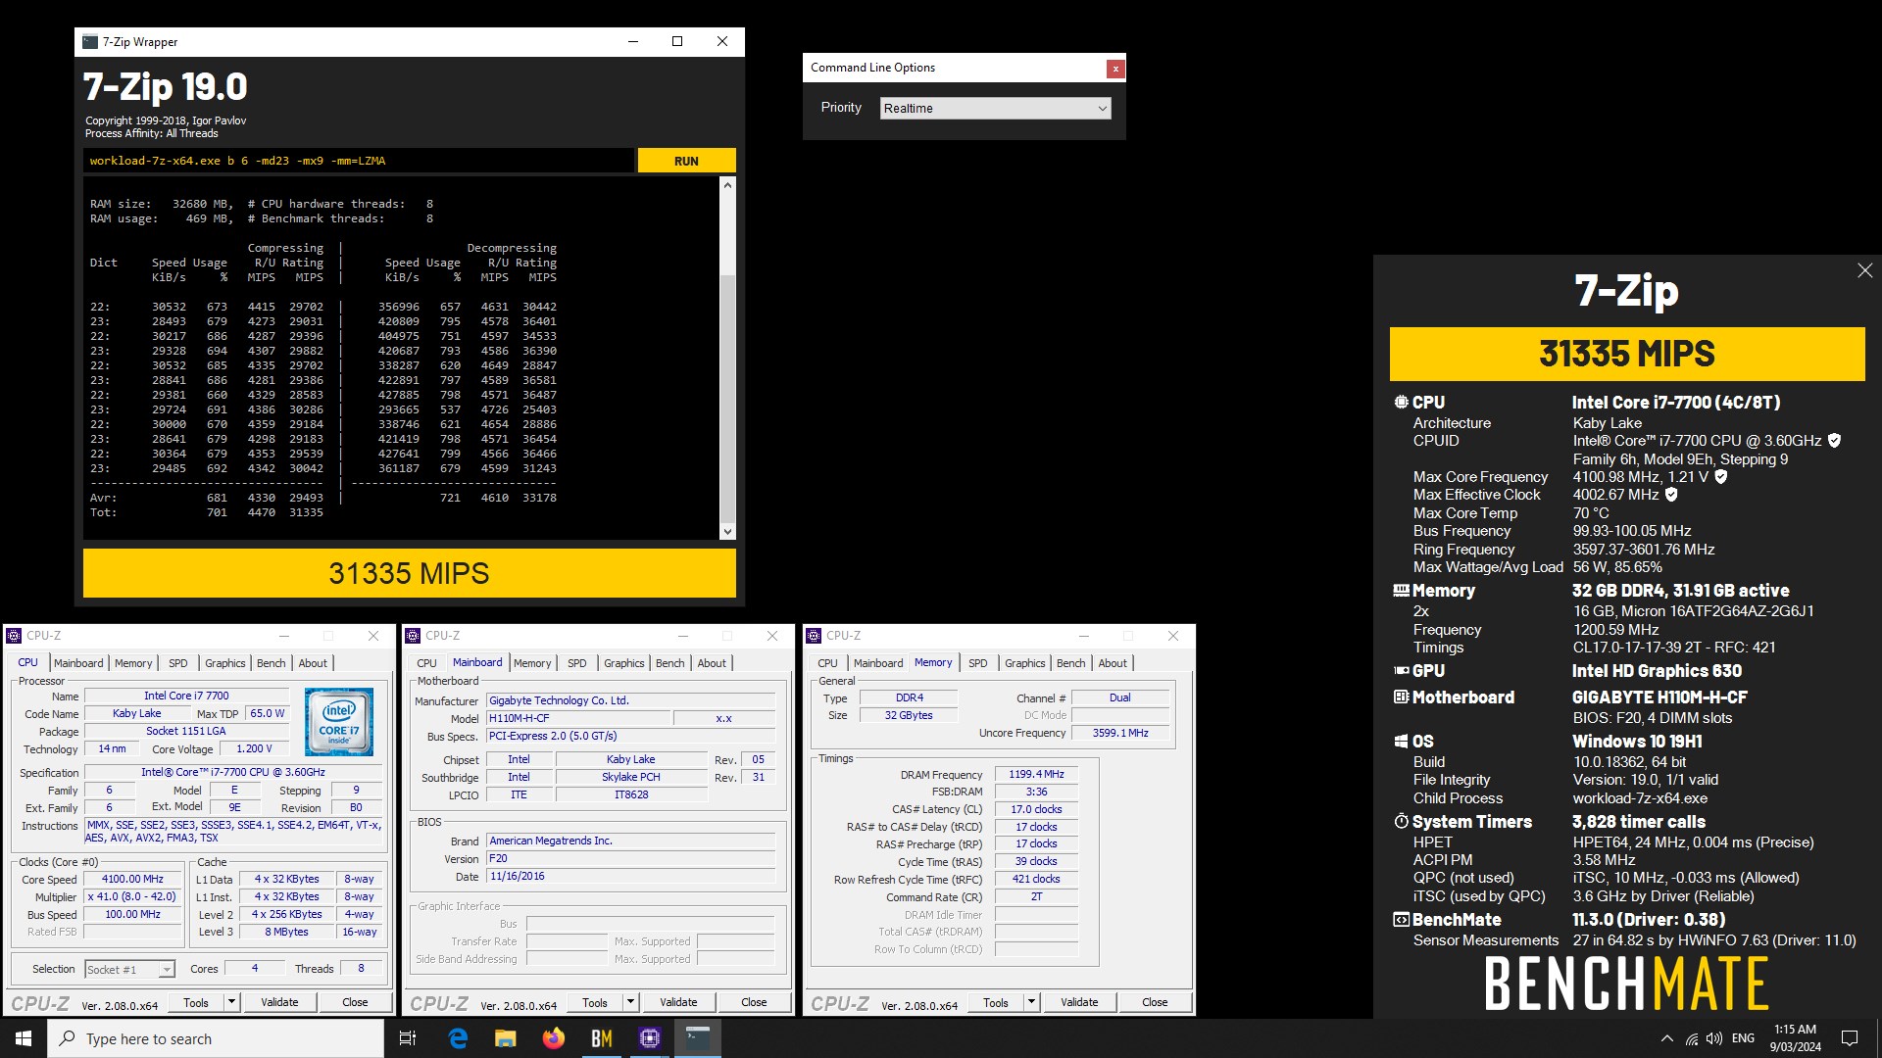Select Memory tab in Mainboard CPU-Z window
Screen dimensions: 1882x1058
coord(532,663)
